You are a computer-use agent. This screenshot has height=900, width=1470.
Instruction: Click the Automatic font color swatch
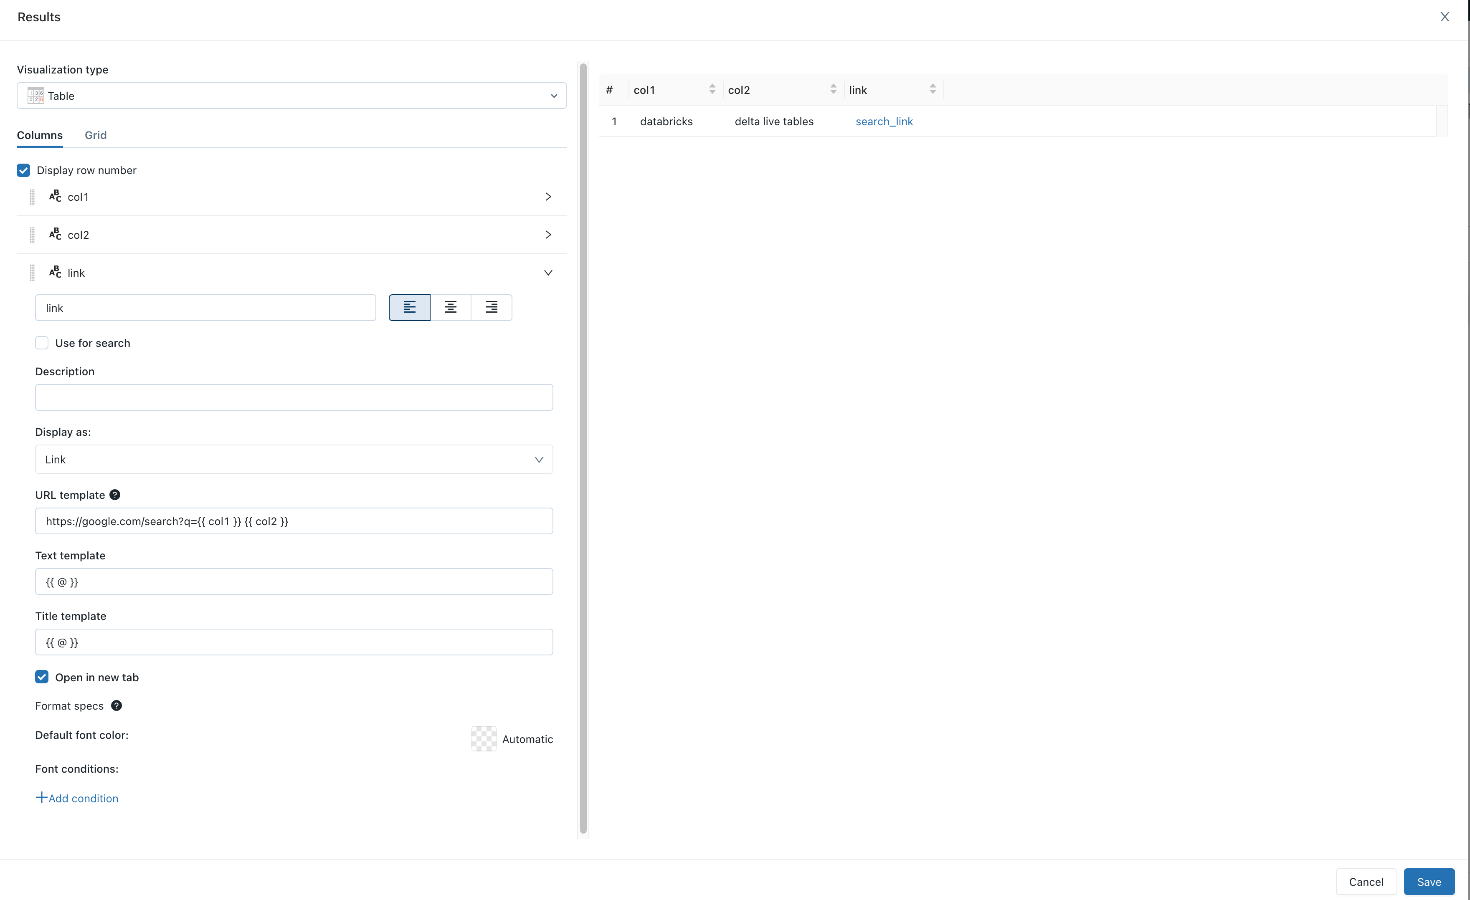point(484,738)
